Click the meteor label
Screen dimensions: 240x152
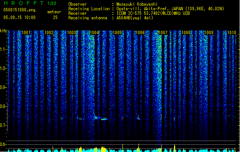pyautogui.click(x=54, y=12)
